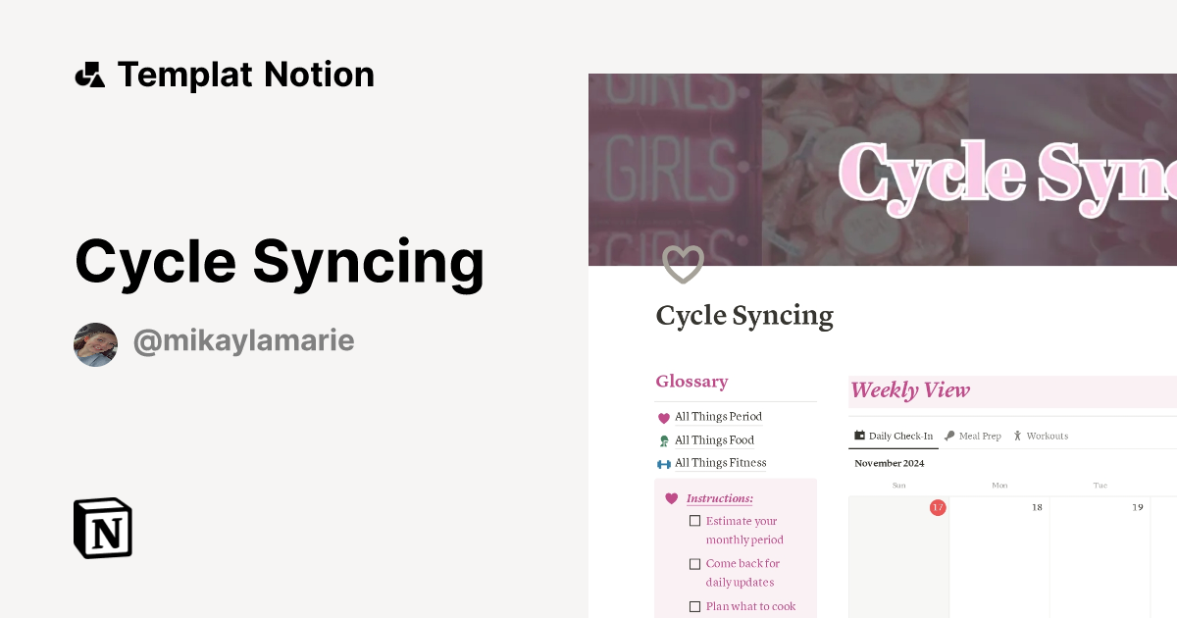Open the @mikaylamarie profile link
The height and width of the screenshot is (618, 1177).
(x=243, y=340)
